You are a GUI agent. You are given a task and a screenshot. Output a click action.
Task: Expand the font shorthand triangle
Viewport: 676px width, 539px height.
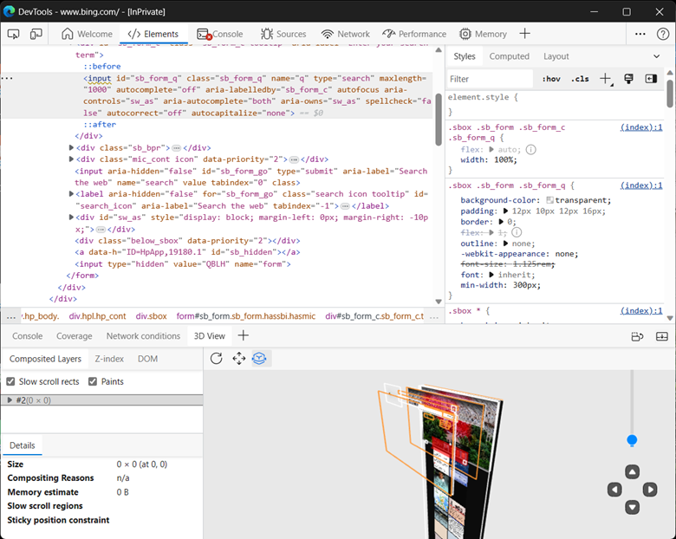tap(491, 275)
